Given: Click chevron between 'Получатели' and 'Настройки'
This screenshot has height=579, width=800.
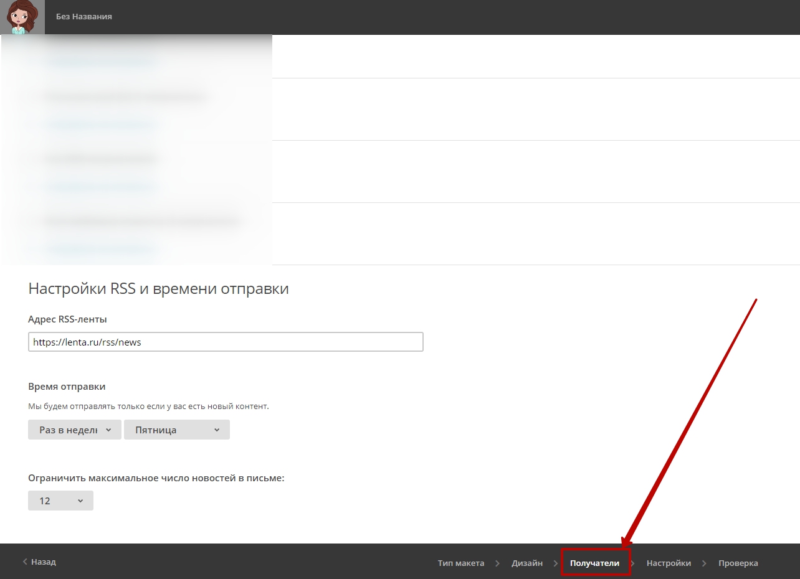Looking at the screenshot, I should pyautogui.click(x=633, y=563).
